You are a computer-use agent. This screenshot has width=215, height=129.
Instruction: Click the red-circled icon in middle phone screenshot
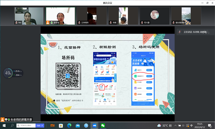(101, 87)
